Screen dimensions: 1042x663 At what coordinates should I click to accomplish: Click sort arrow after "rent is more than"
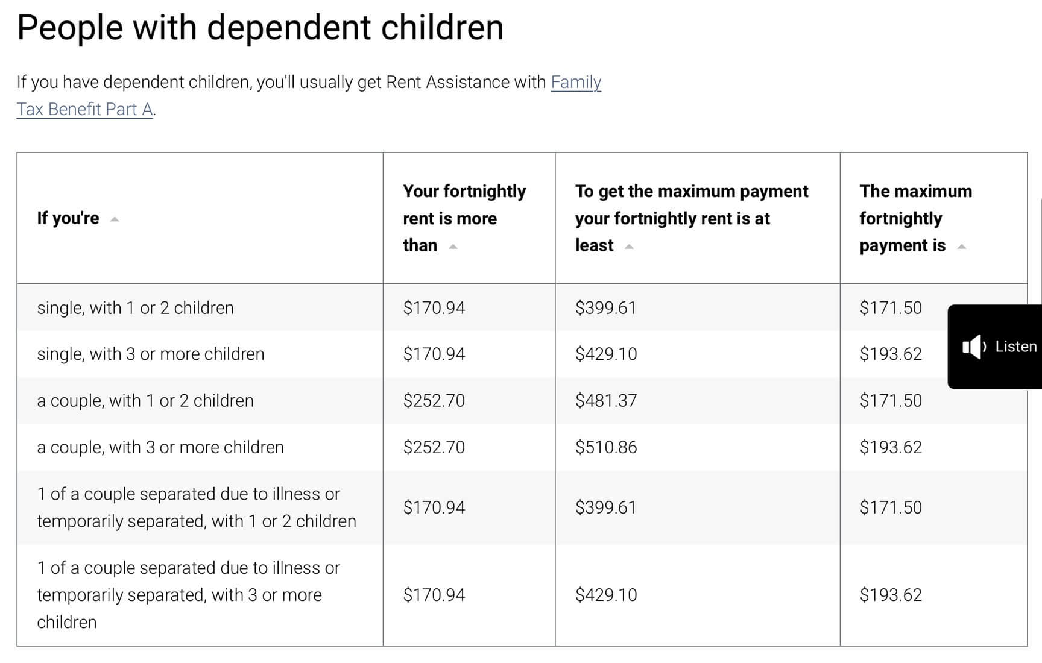tap(453, 247)
